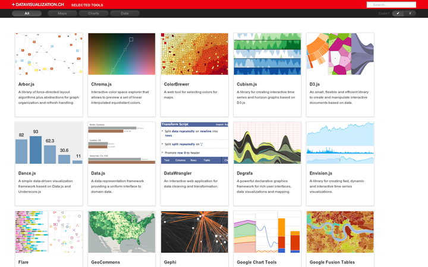Click the Arbor.js title
This screenshot has width=428, height=267.
point(26,84)
